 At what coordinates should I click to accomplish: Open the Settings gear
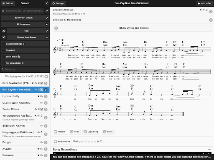point(58,3)
